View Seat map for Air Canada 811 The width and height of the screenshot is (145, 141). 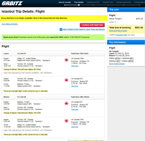point(75,109)
